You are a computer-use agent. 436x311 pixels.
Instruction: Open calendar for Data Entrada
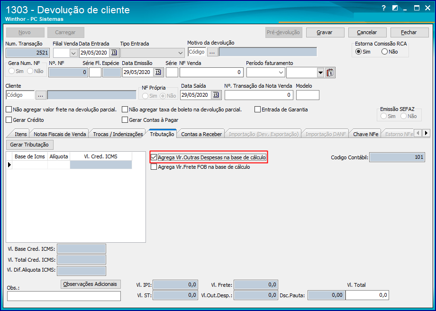tap(114, 53)
